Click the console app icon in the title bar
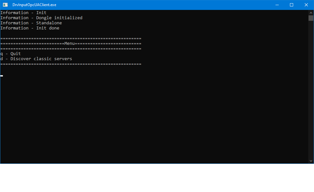 [x=5, y=5]
